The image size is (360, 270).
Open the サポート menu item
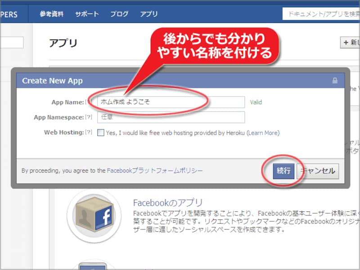[87, 14]
